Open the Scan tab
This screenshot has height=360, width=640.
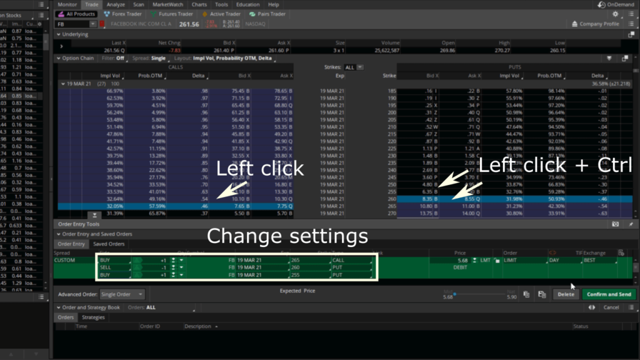coord(139,4)
